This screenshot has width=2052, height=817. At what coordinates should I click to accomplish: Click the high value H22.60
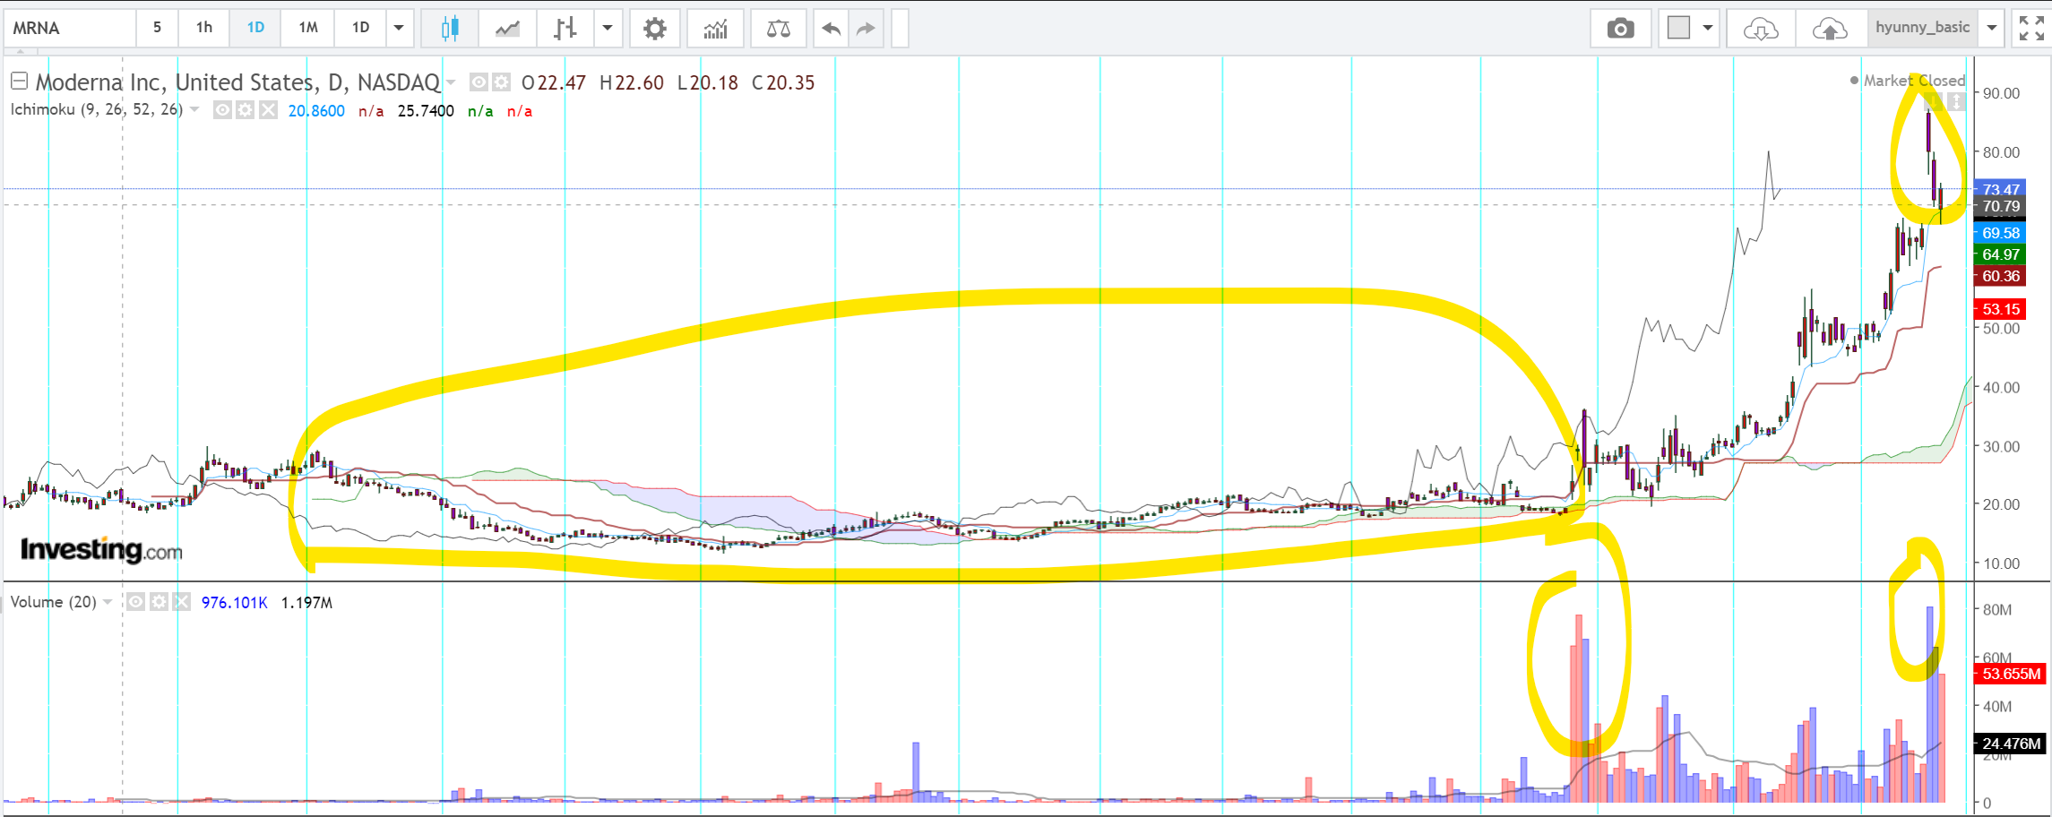[632, 83]
